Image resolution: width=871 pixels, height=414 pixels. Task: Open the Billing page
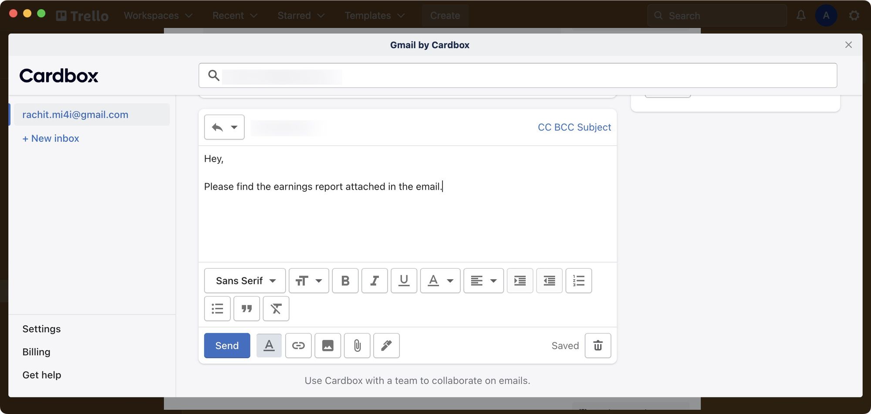pos(36,352)
